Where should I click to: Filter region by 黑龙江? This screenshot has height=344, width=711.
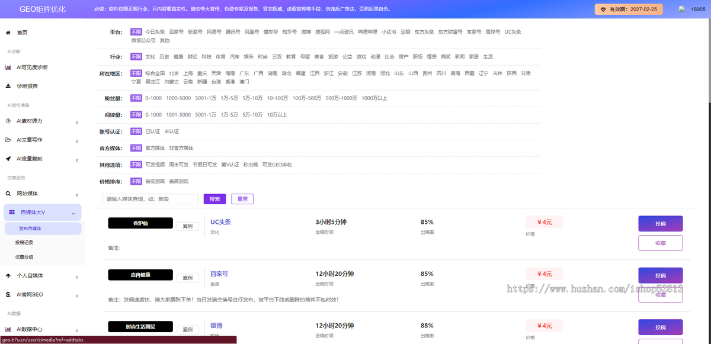[153, 82]
